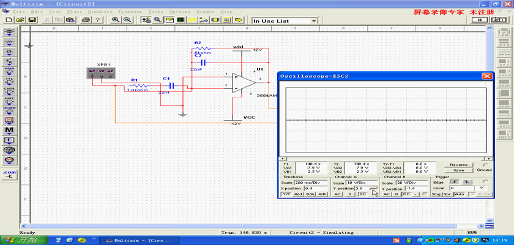Viewport: 514px width, 245px height.
Task: Adjust Channel A Y position spinner
Action: coord(373,189)
